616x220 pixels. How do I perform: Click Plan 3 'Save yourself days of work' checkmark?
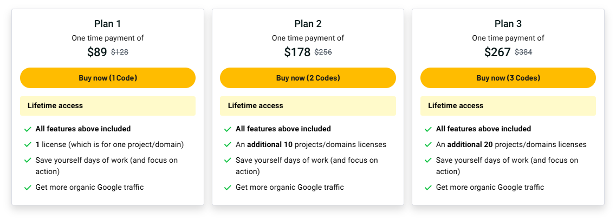tap(428, 161)
